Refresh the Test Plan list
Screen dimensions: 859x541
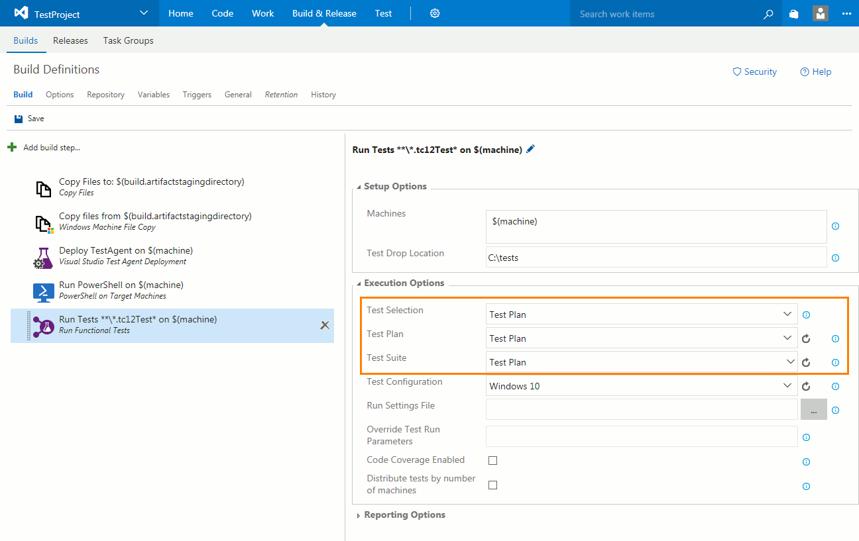(806, 338)
